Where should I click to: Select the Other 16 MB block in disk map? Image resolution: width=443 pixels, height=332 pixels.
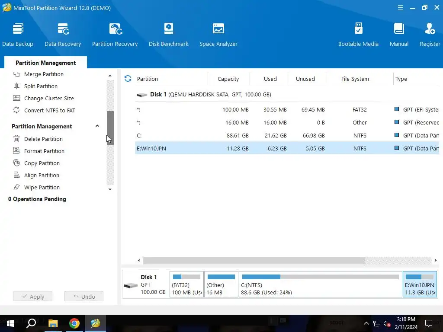[x=221, y=284]
